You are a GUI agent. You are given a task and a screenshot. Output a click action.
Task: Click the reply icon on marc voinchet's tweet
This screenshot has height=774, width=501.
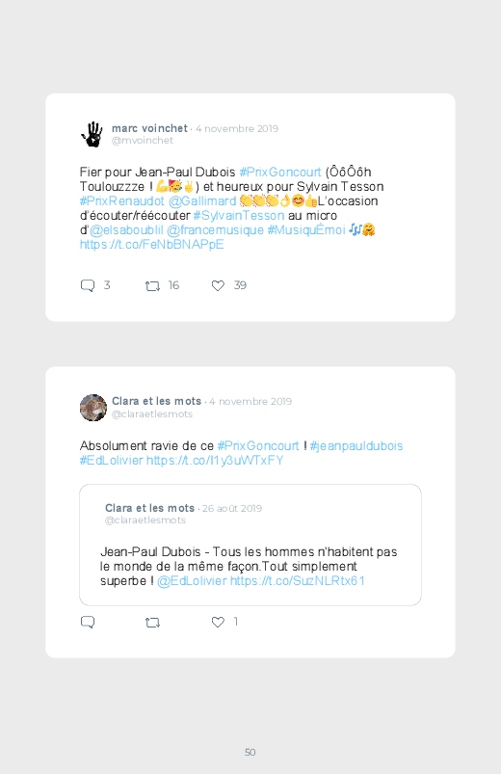88,285
